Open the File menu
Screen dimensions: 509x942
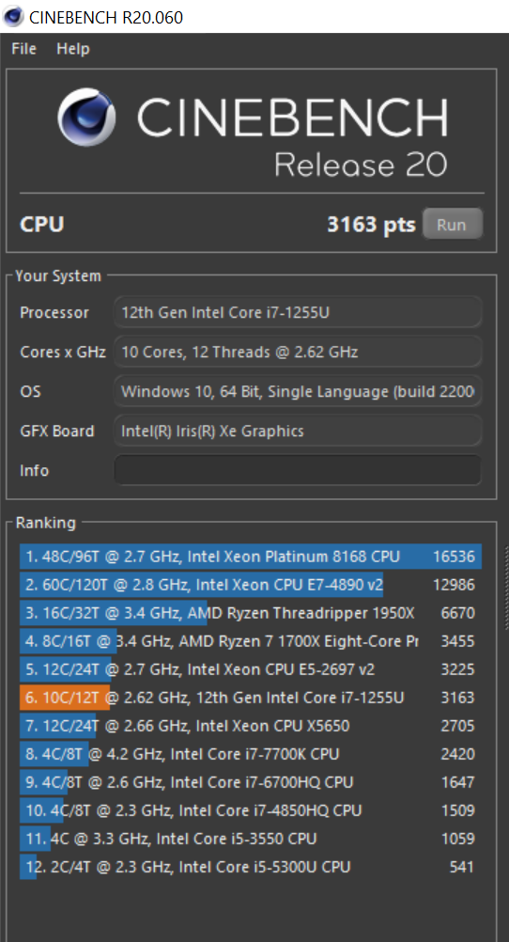pos(24,49)
